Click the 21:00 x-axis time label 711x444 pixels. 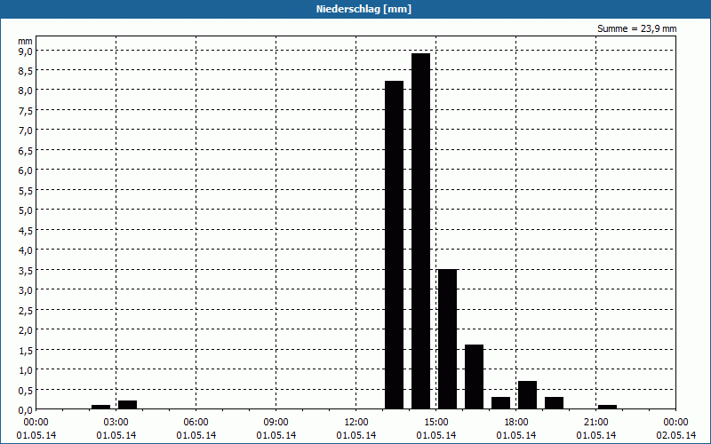(x=595, y=423)
